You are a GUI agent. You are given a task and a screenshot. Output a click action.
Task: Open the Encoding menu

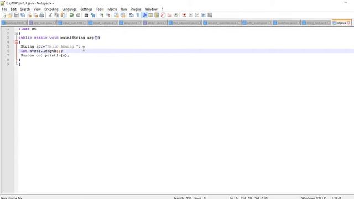coord(51,9)
